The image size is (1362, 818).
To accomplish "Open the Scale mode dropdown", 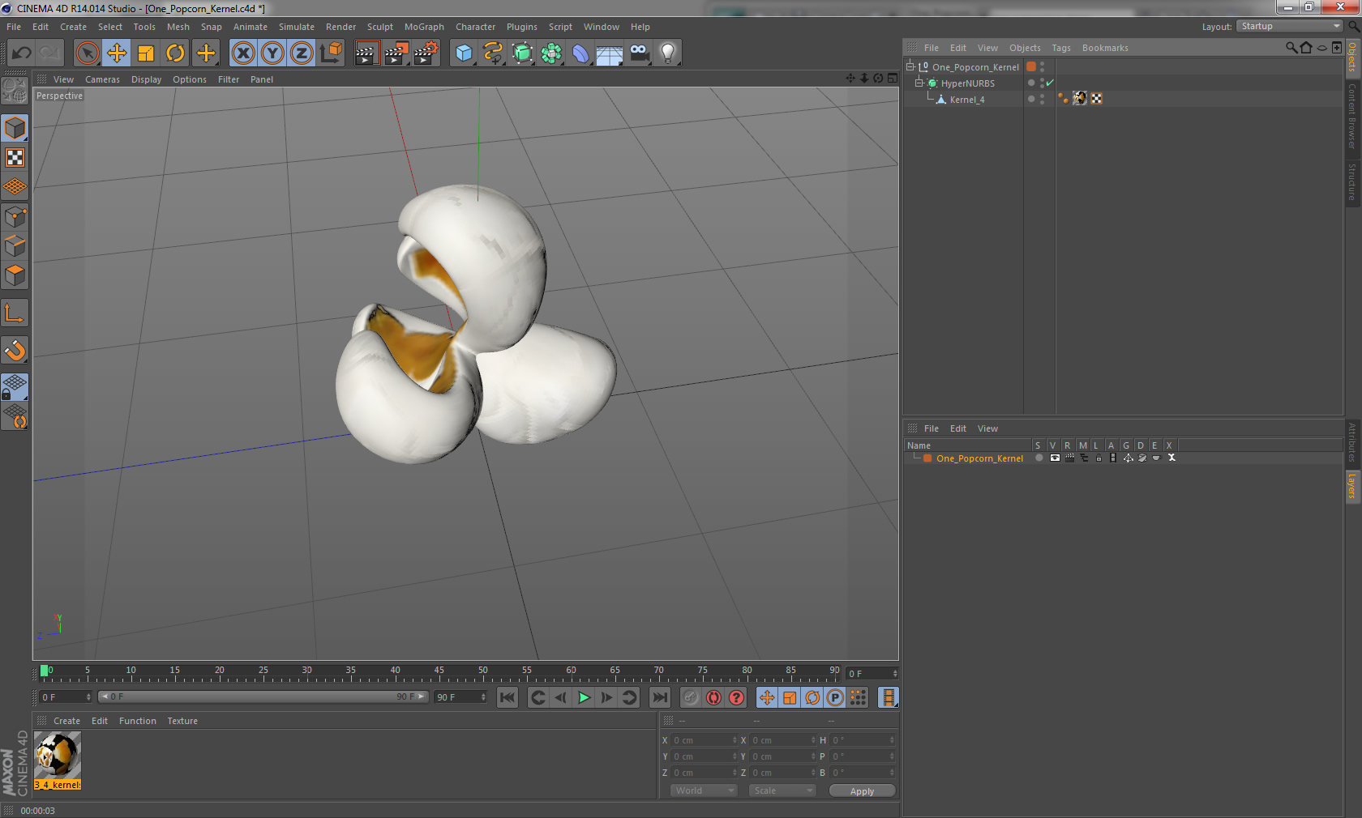I will tap(782, 790).
